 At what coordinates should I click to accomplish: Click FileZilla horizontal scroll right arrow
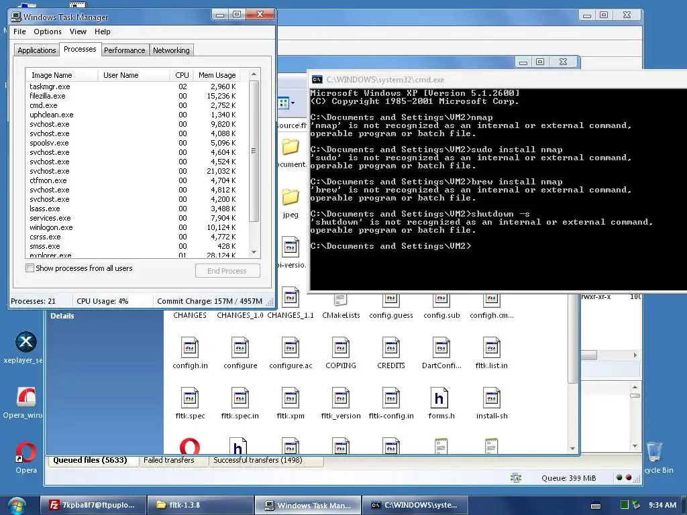pyautogui.click(x=635, y=355)
